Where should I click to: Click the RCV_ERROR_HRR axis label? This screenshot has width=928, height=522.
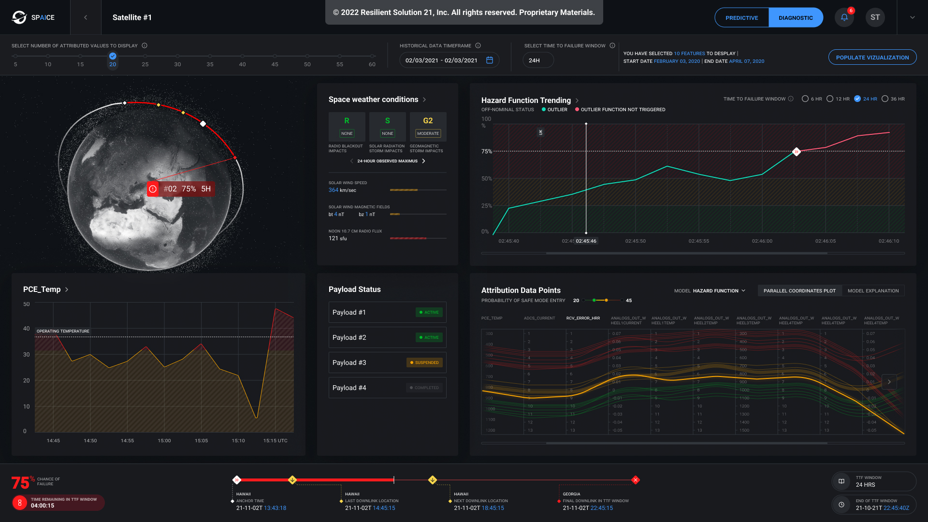(x=583, y=318)
